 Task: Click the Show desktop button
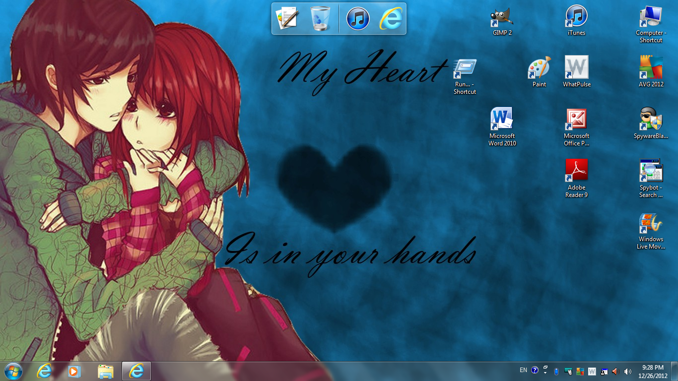pos(675,371)
